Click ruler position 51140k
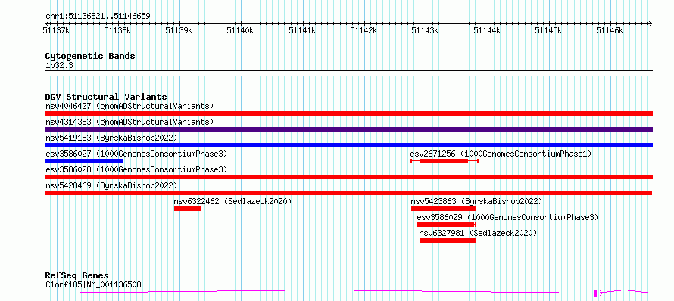Screen dimensions: 674x301 click(241, 30)
